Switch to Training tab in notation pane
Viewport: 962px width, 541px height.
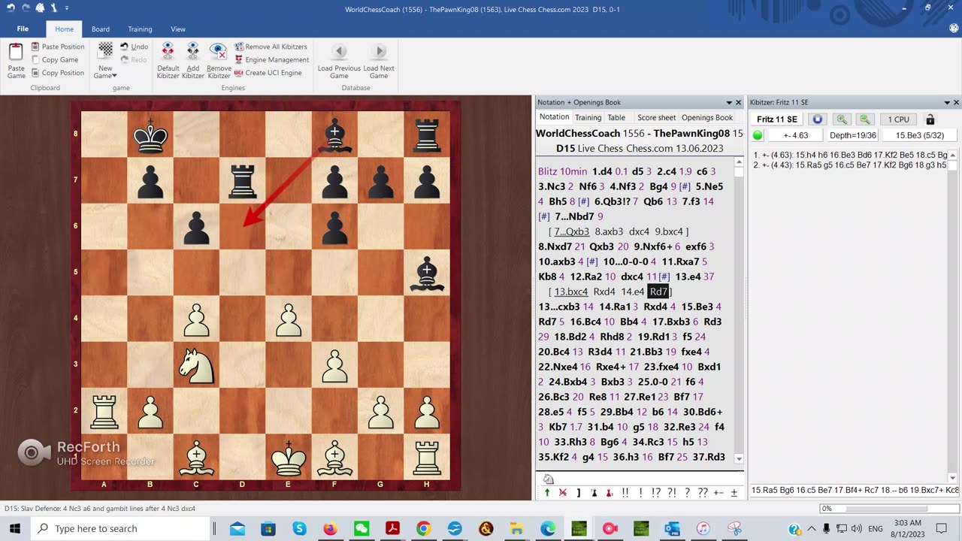588,117
